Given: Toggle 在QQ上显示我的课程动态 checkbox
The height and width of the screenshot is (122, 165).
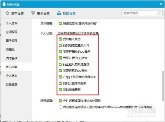Looking at the screenshot, I should (60, 77).
